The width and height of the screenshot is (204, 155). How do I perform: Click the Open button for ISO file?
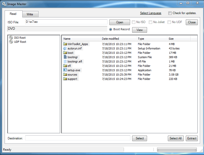pyautogui.click(x=120, y=22)
